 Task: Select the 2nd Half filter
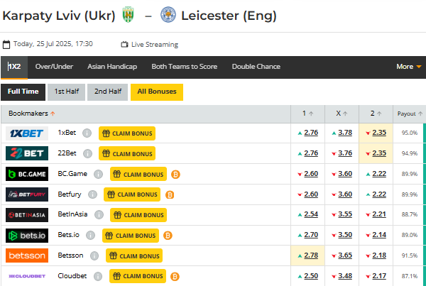[107, 92]
